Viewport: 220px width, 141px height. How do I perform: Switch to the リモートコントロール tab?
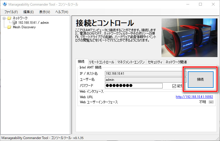coord(102,62)
